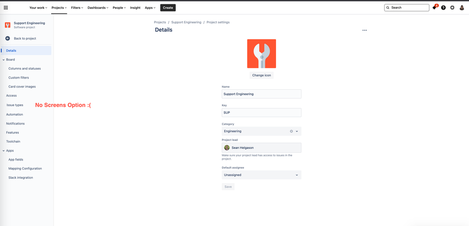Click the Projects breadcrumb link
Viewport: 469px width, 226px height.
pyautogui.click(x=160, y=22)
